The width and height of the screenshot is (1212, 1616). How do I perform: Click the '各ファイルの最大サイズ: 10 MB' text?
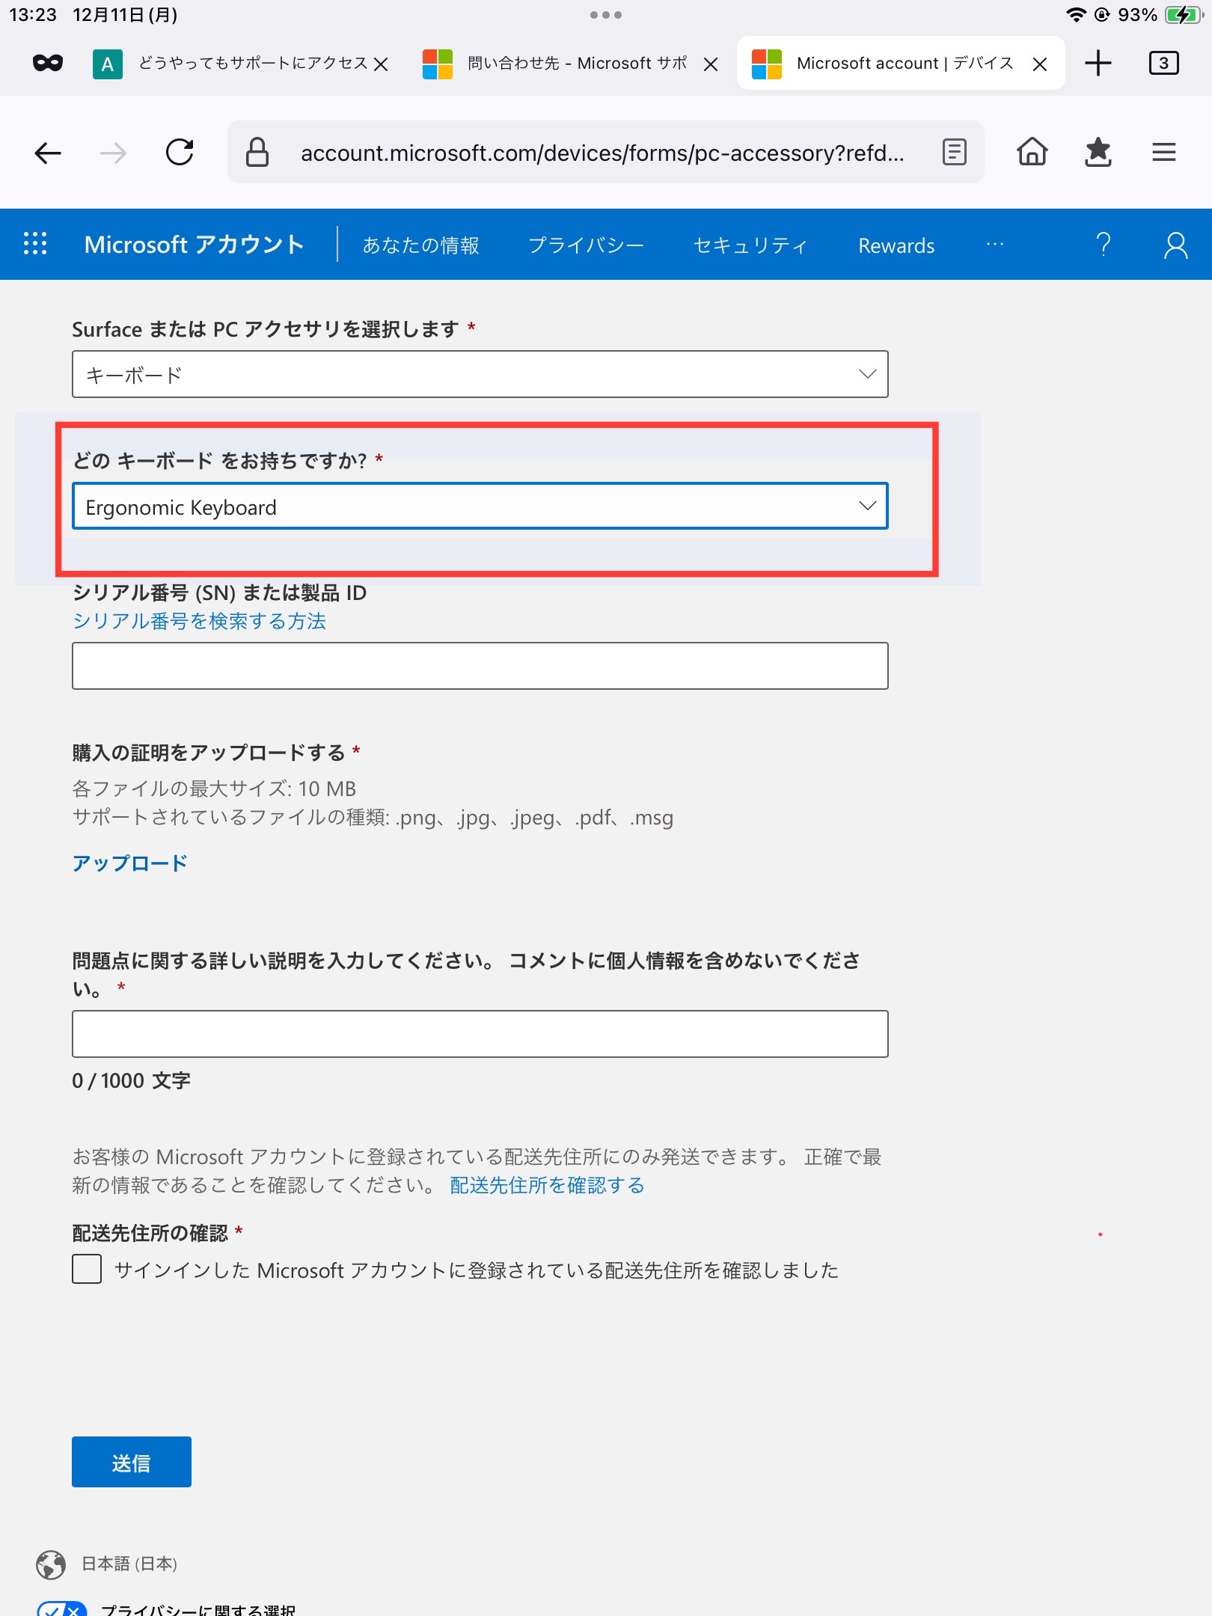click(214, 789)
